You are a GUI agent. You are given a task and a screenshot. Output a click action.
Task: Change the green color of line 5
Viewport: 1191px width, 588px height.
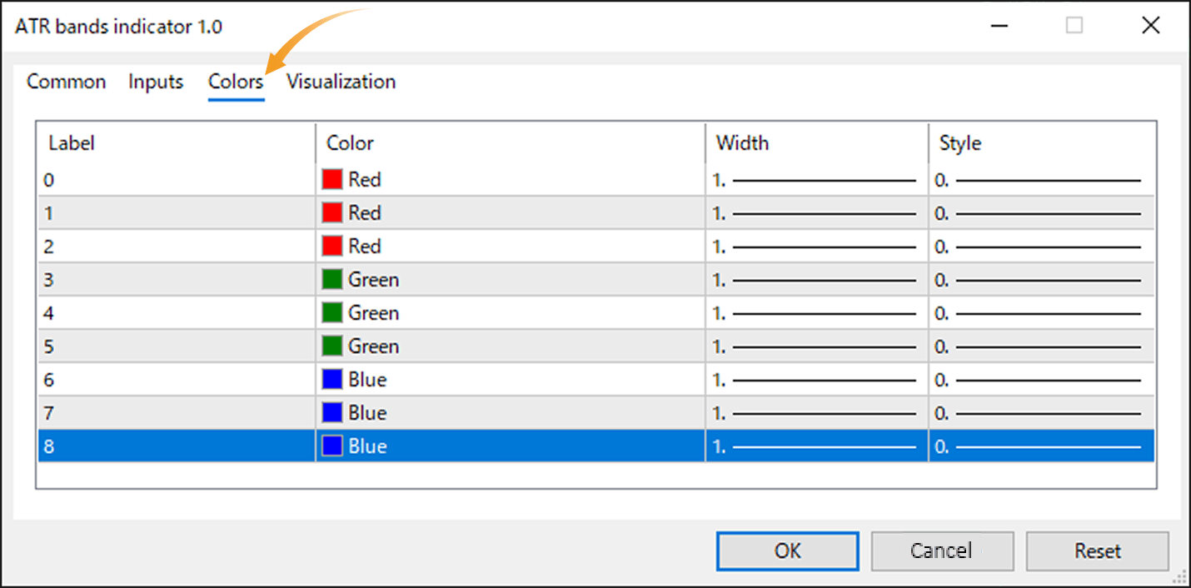[x=332, y=345]
